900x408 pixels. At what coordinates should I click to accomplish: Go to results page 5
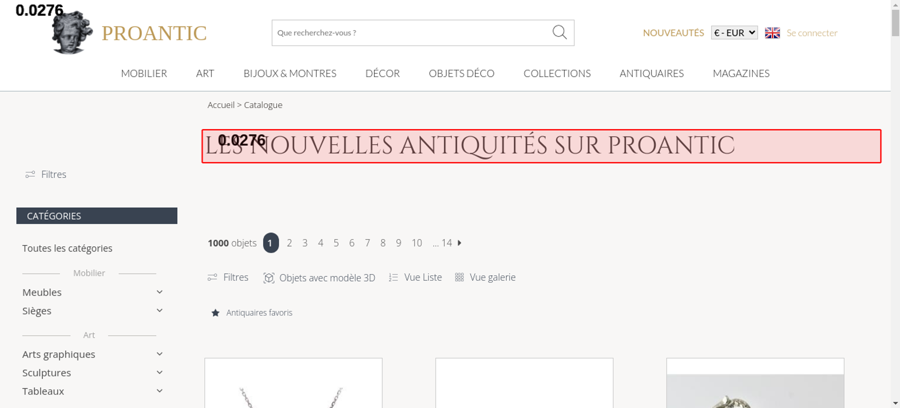336,243
